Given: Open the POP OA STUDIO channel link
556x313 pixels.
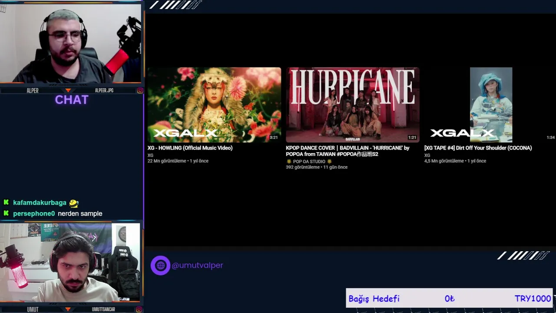Looking at the screenshot, I should click(x=309, y=161).
